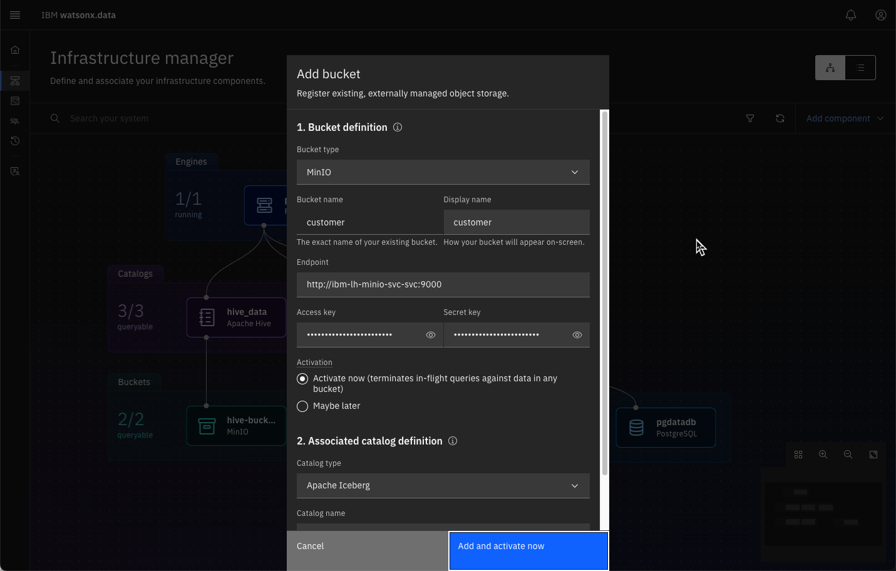896x571 pixels.
Task: Click the Engines group label
Action: 191,162
